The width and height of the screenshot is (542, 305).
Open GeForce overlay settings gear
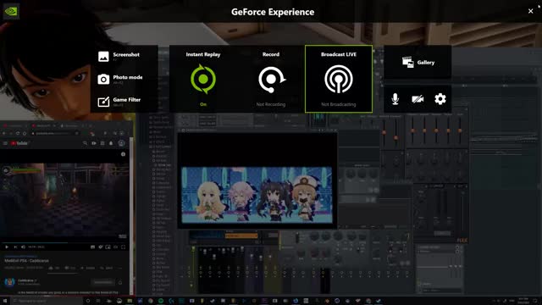point(440,99)
